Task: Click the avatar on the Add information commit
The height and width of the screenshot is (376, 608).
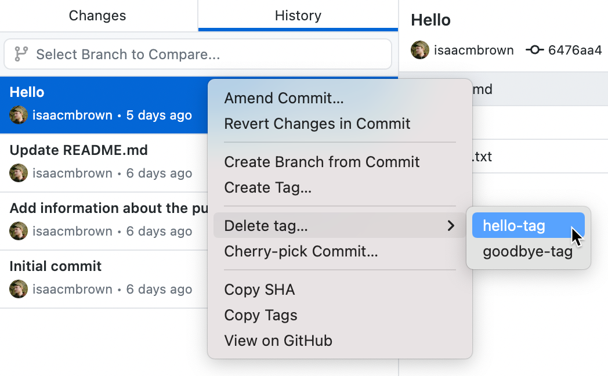Action: pos(19,231)
